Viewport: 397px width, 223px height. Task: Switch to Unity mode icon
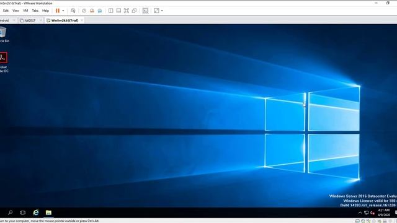pos(134,11)
